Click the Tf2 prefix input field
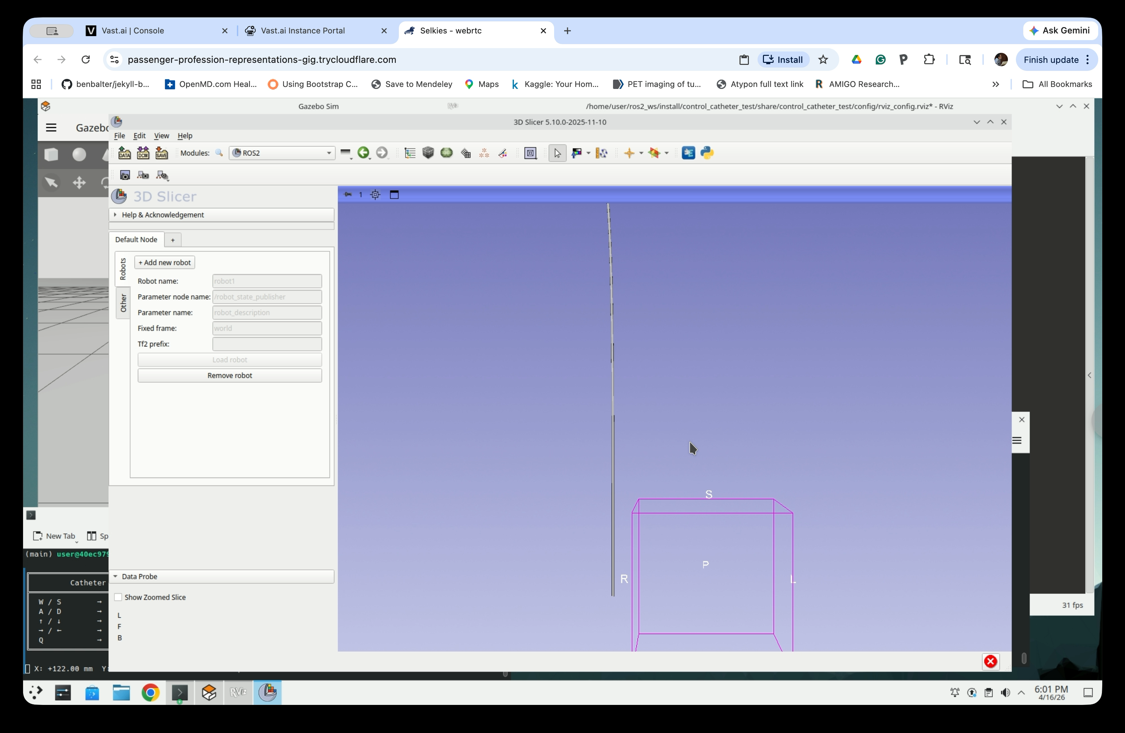Screen dimensions: 1125x733 (267, 344)
